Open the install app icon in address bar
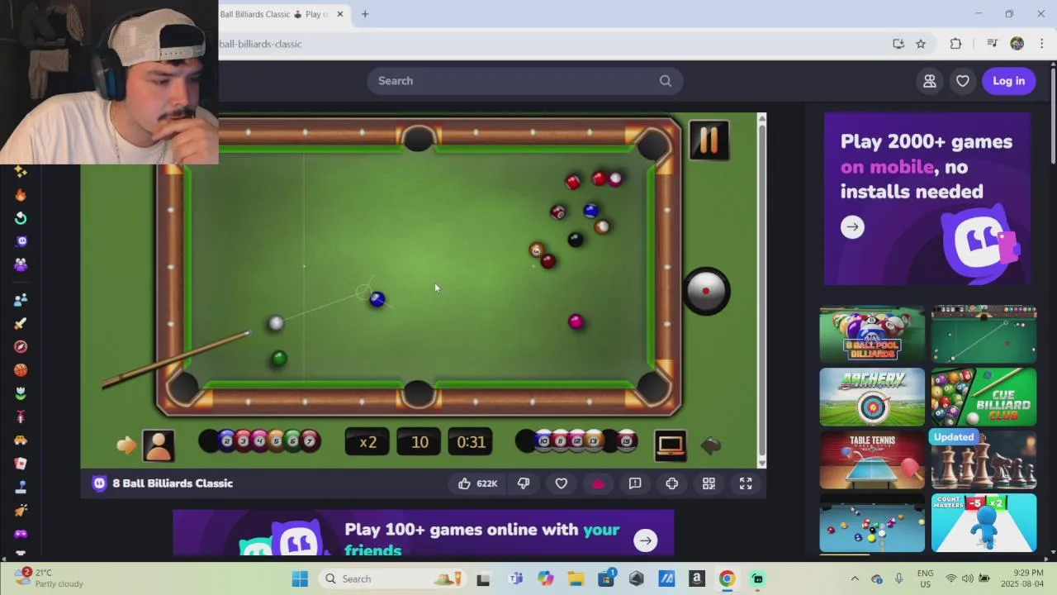The height and width of the screenshot is (595, 1057). point(898,44)
